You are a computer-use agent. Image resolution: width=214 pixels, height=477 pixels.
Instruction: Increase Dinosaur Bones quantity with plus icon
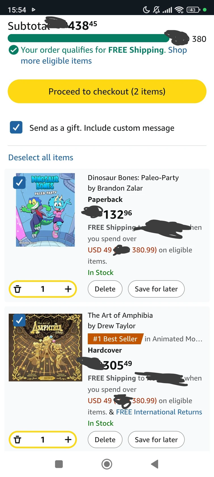tap(68, 289)
